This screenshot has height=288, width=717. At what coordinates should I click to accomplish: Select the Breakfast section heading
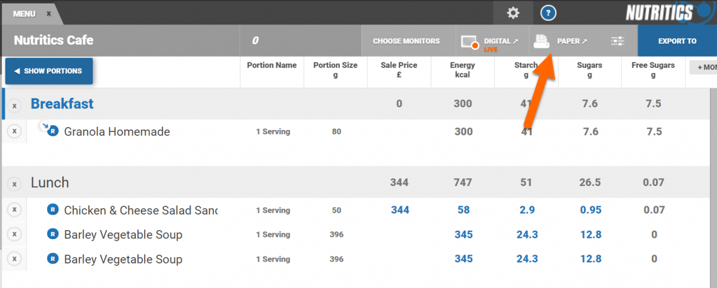click(x=62, y=104)
